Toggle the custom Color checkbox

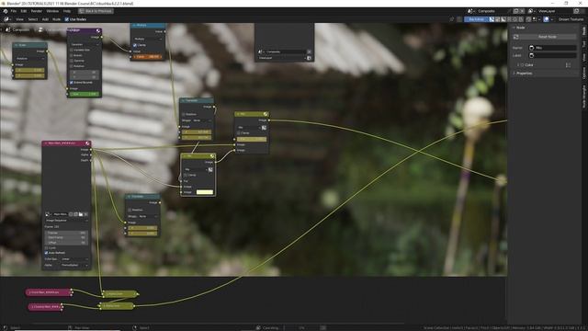(523, 65)
